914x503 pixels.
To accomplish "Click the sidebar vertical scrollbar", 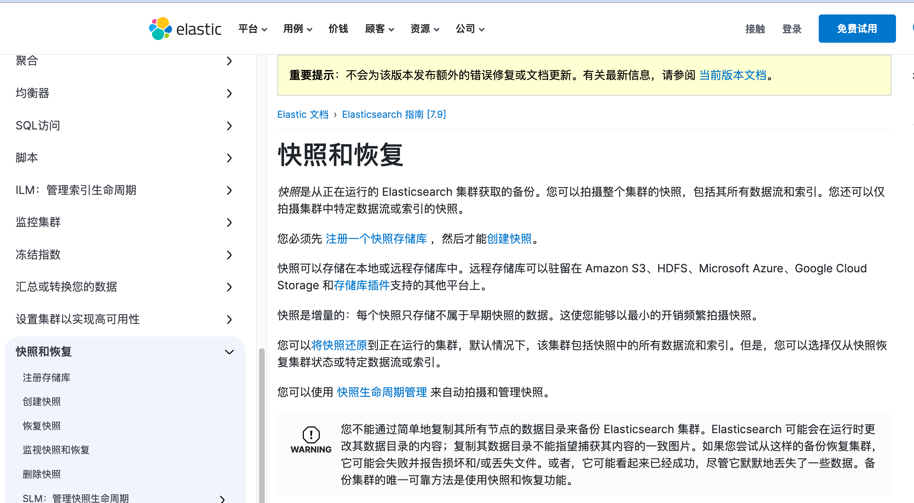I will (x=261, y=426).
